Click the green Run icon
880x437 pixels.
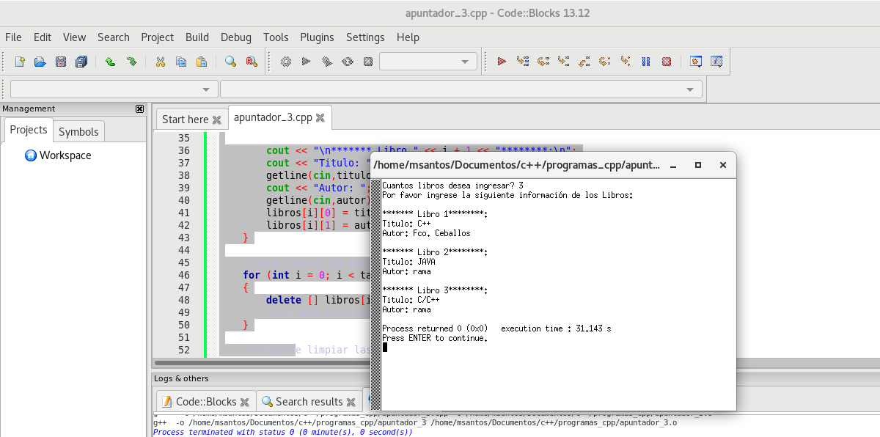307,62
